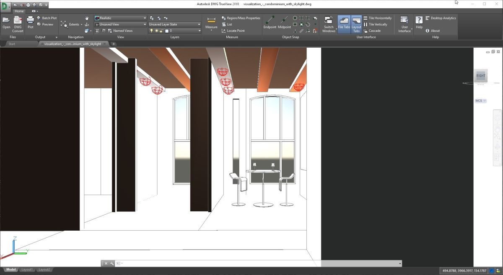Open the DWG Convert tool

pyautogui.click(x=17, y=24)
